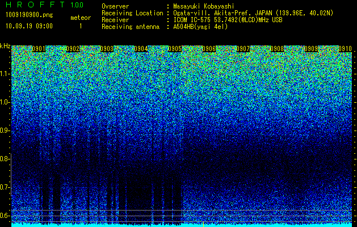
Task: Click the date 10.09.19 09:00
Action: [x=29, y=26]
